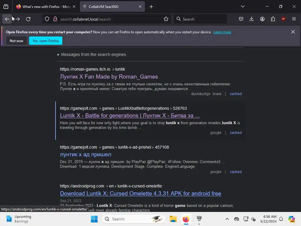Click the toolbar Search box

coord(200,19)
